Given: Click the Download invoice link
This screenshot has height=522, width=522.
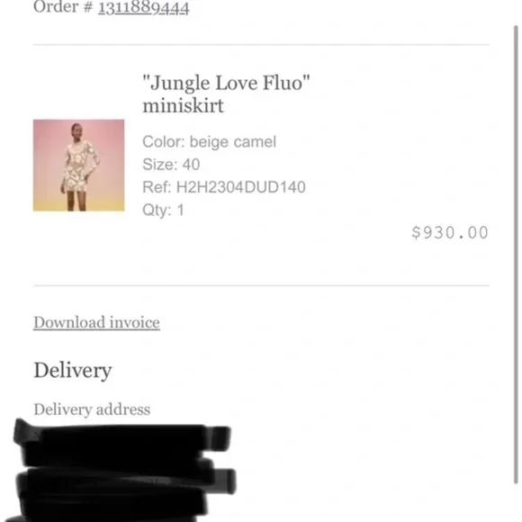Looking at the screenshot, I should [x=96, y=322].
